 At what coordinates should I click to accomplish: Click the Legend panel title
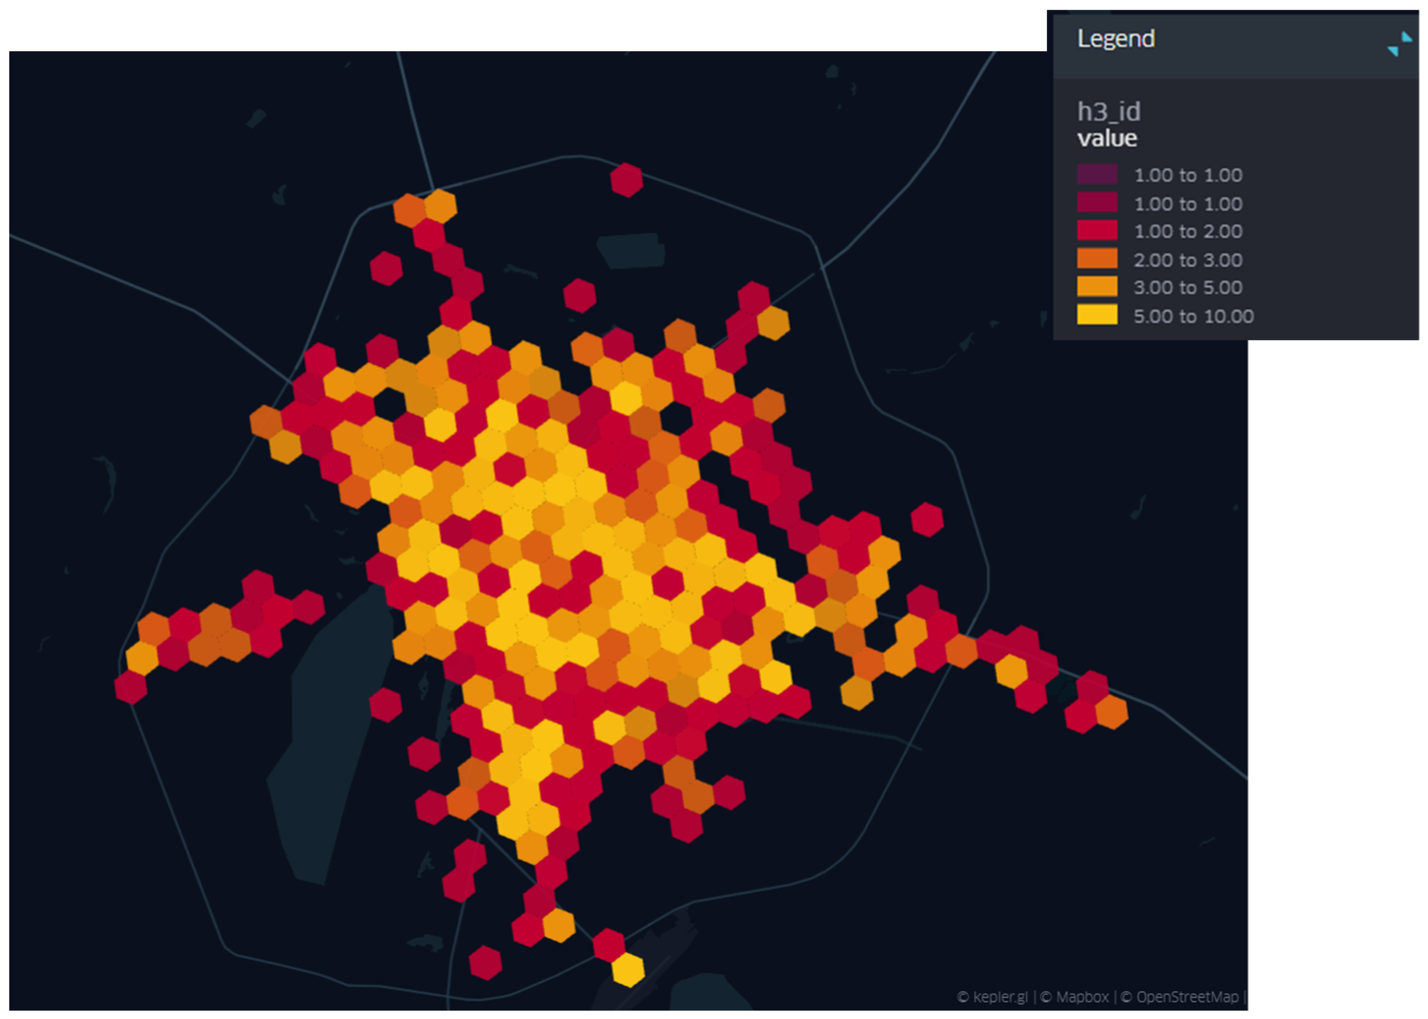point(1116,39)
